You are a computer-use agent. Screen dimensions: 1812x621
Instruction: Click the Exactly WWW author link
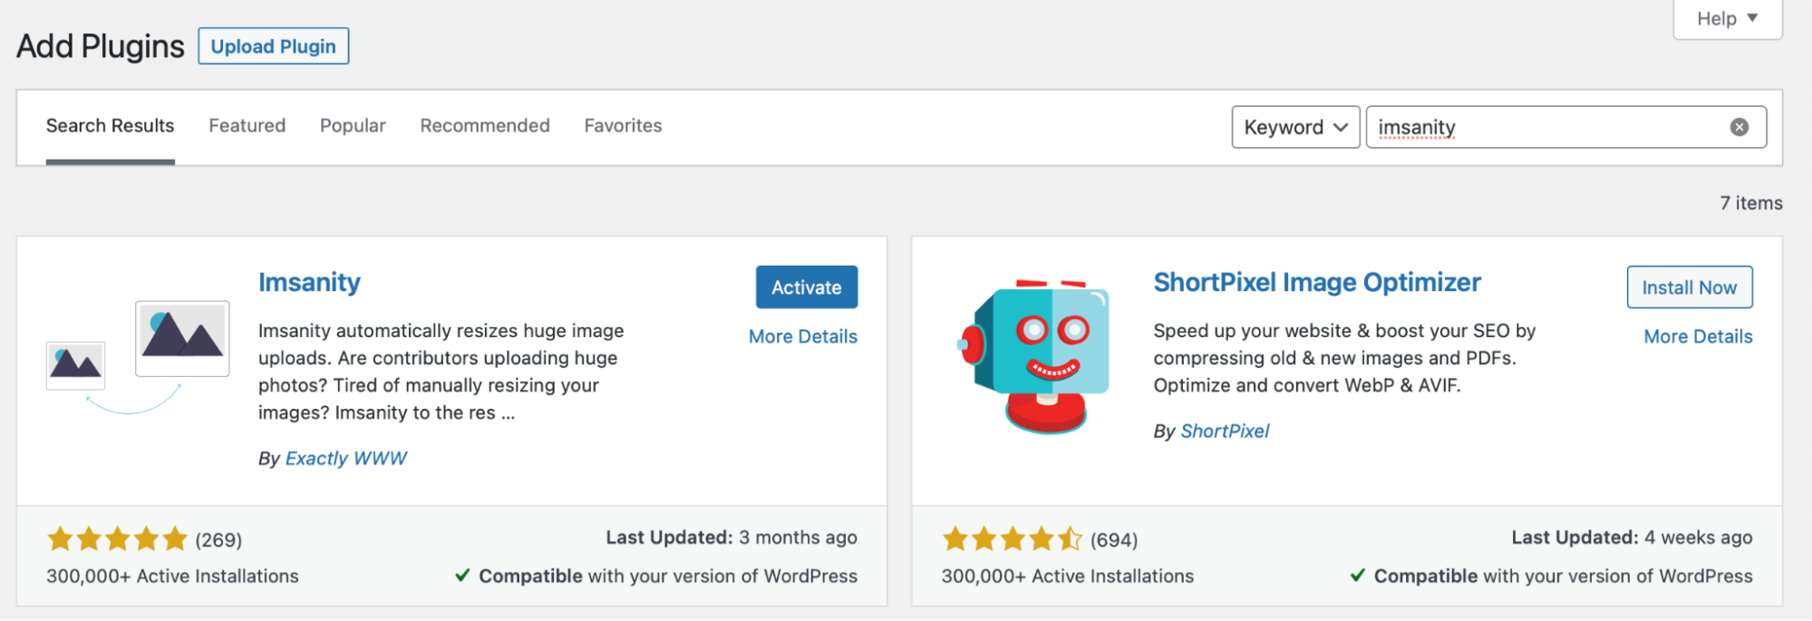(345, 459)
